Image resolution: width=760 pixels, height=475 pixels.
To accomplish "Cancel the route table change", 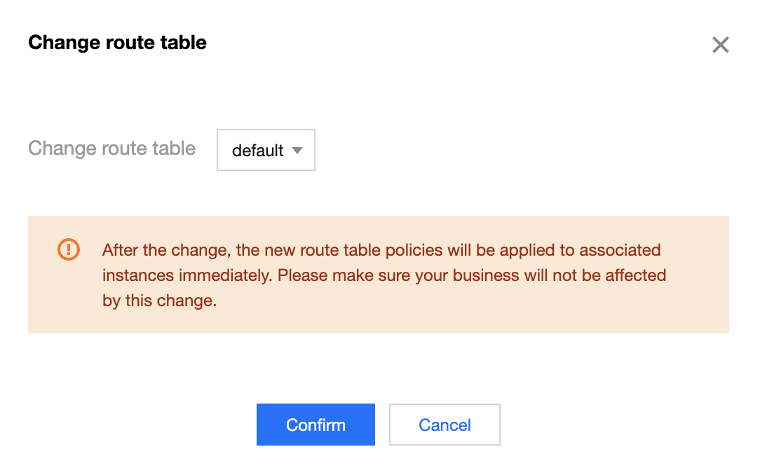I will point(445,425).
